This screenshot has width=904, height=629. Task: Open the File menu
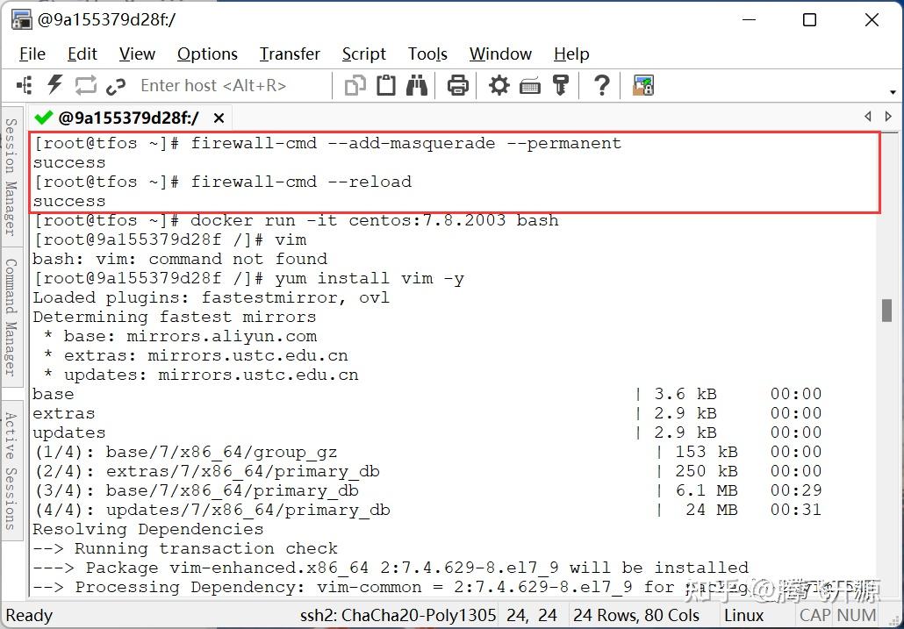click(32, 54)
